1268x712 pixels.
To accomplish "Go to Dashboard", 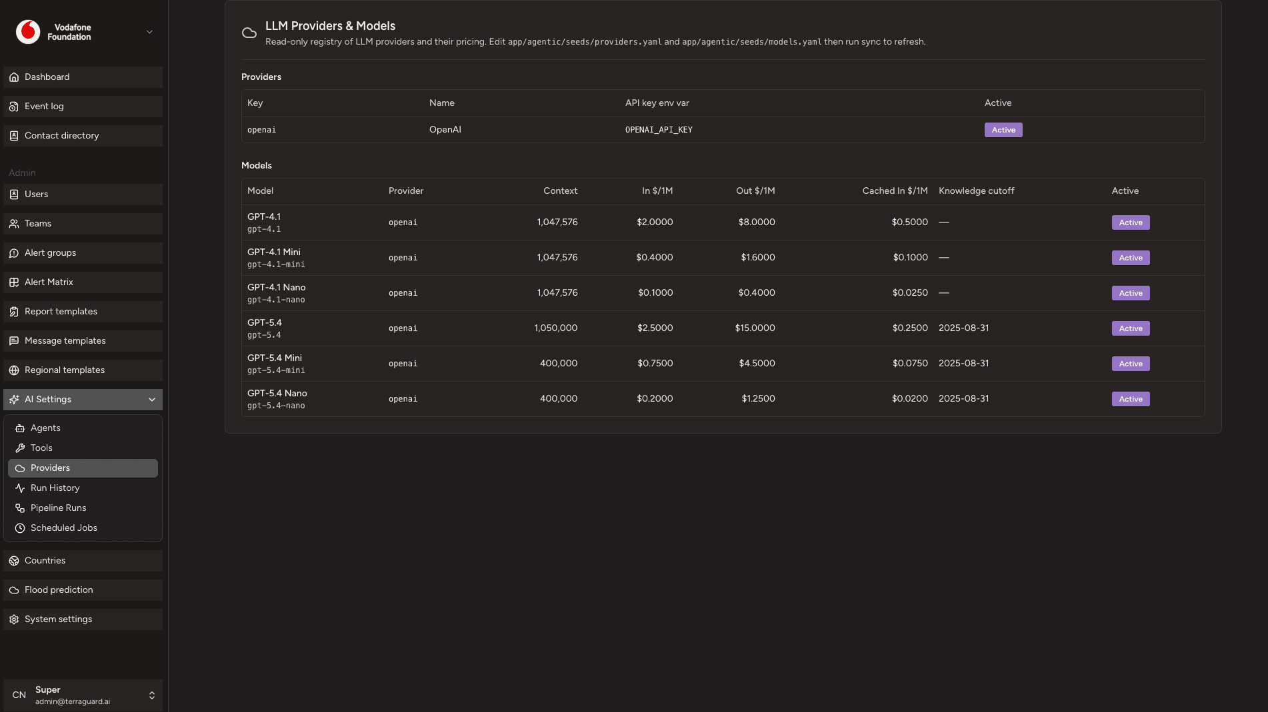I will click(x=83, y=77).
